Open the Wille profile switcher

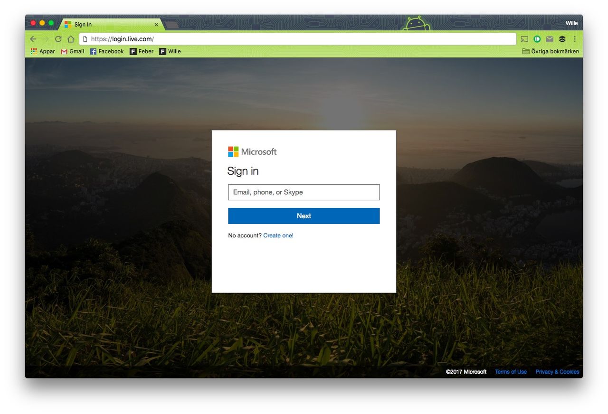pos(571,23)
